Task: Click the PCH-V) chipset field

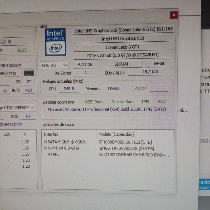Action: coord(16,42)
